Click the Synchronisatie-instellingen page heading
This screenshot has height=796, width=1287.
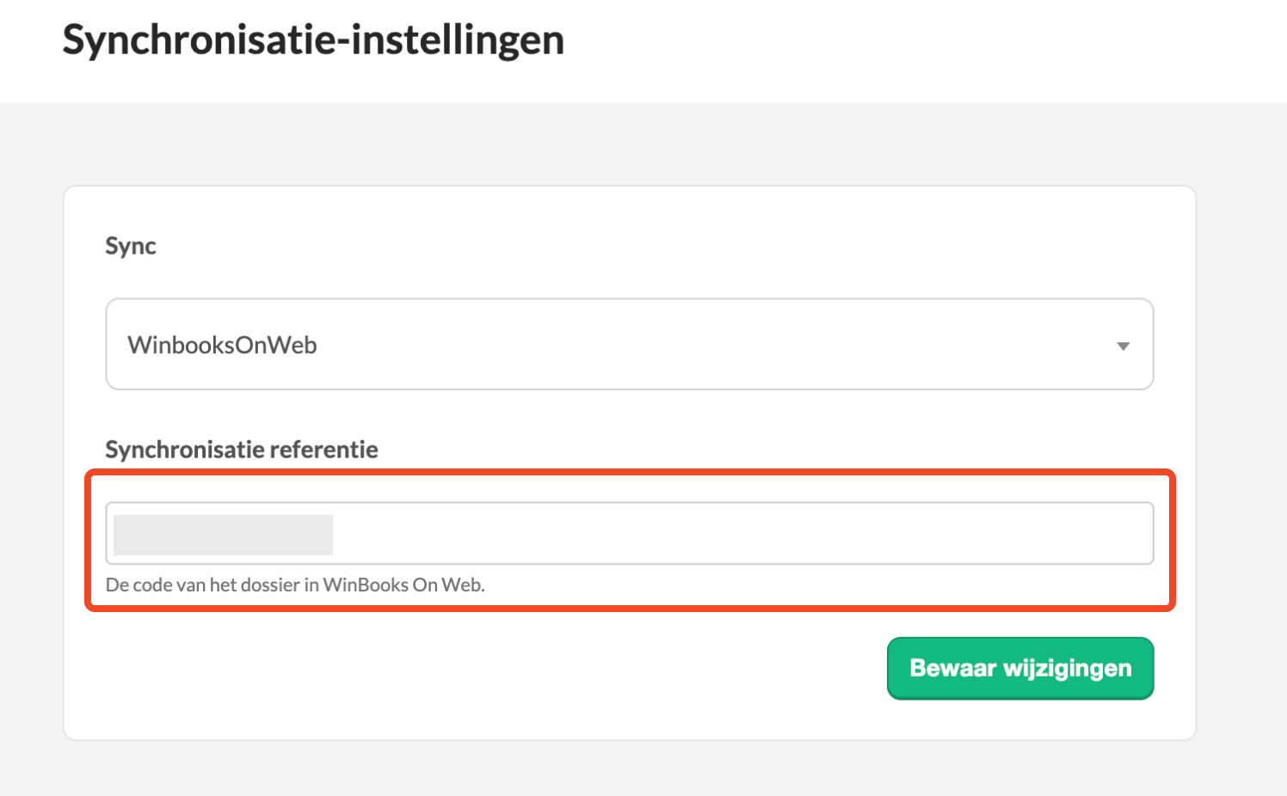pyautogui.click(x=313, y=40)
